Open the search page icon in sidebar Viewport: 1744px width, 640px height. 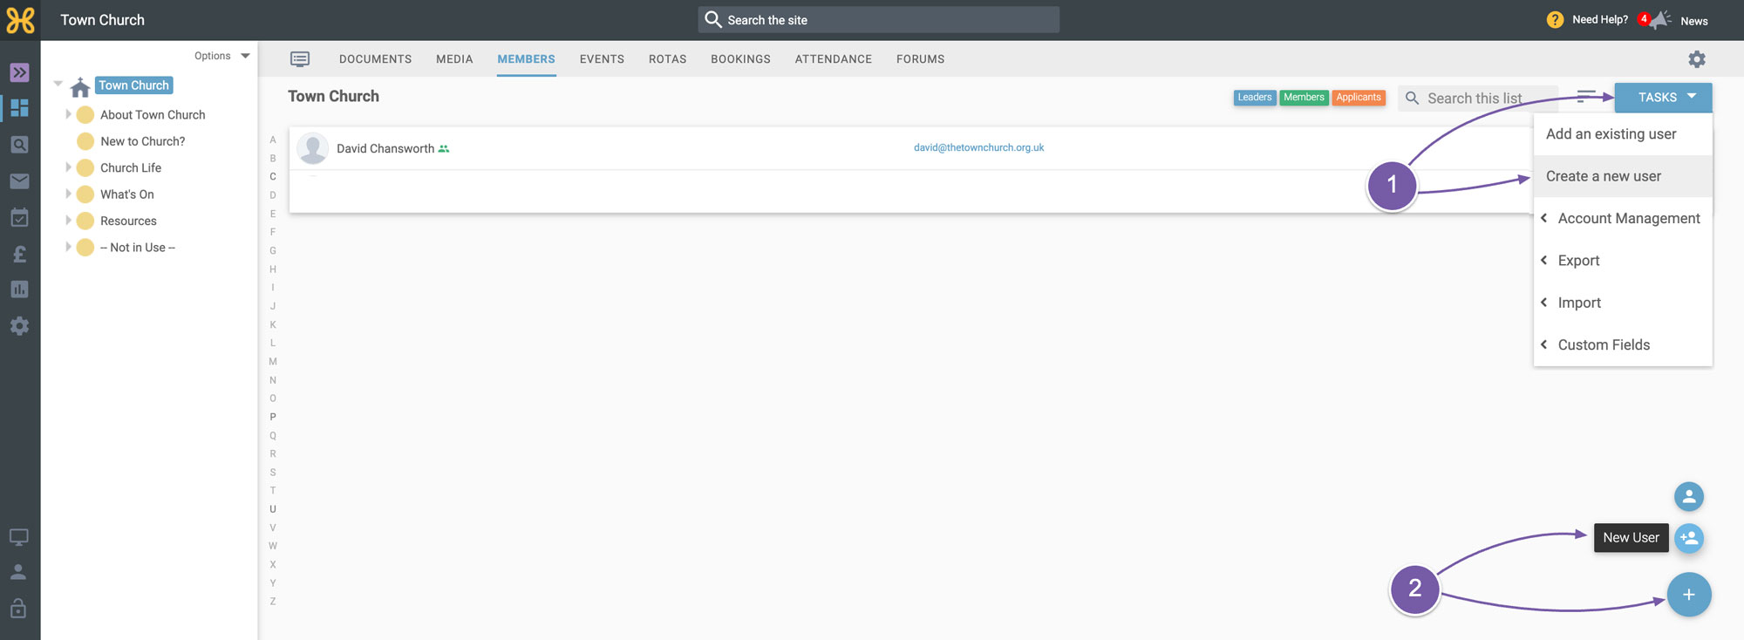(x=19, y=145)
